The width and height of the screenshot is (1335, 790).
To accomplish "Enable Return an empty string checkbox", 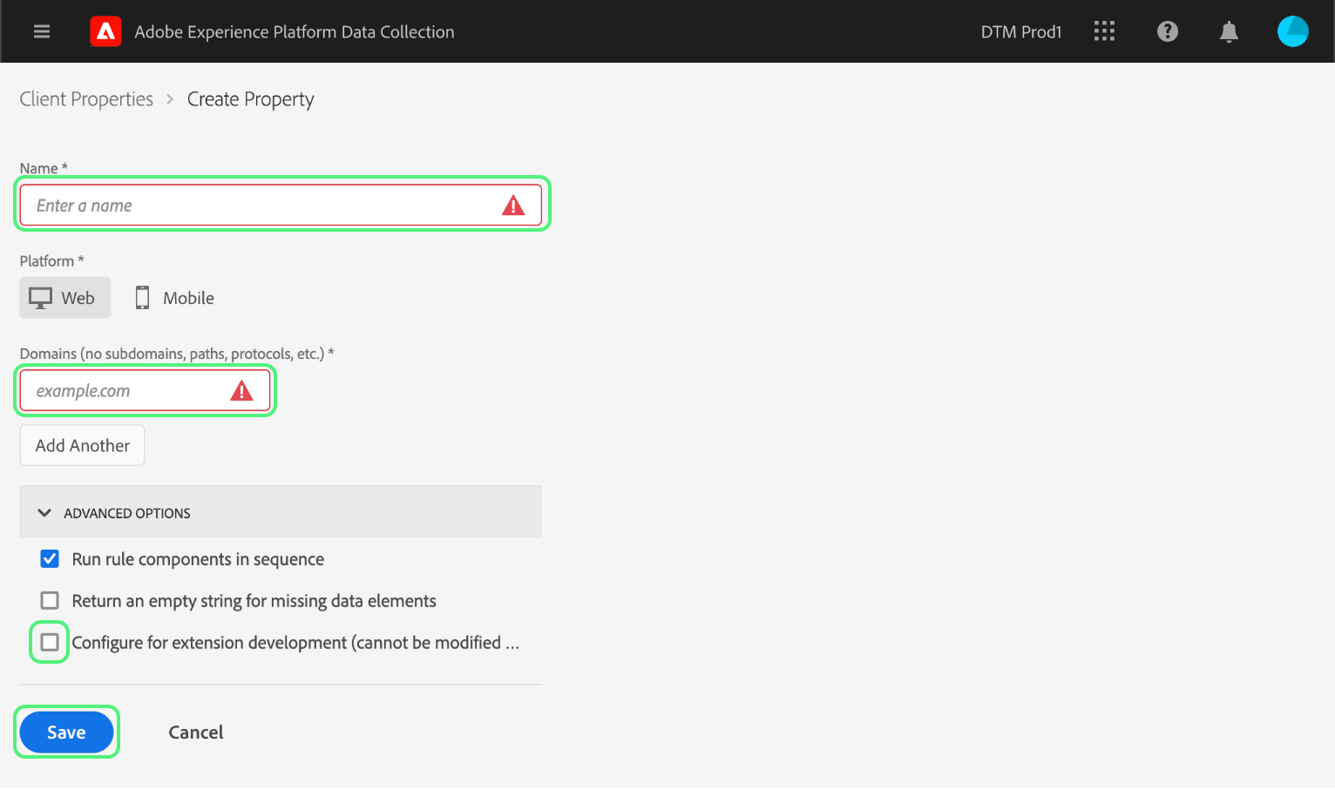I will point(50,601).
